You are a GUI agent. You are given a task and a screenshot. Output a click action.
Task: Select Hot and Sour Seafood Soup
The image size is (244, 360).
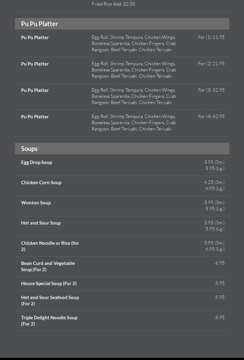(50, 300)
